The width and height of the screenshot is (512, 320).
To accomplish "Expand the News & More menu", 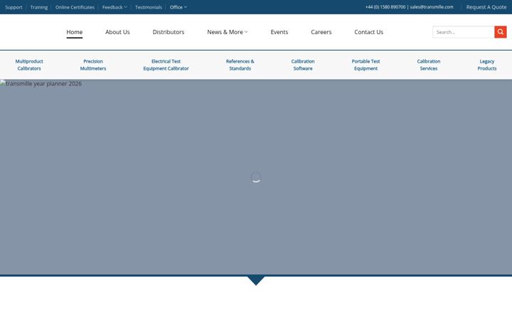I will (x=228, y=32).
